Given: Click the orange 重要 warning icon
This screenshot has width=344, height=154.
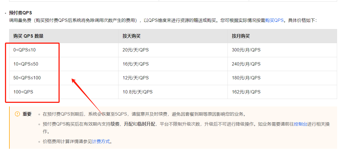Looking at the screenshot, I should (x=17, y=114).
